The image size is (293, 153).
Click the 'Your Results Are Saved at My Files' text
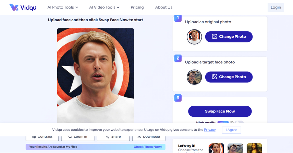53,147
